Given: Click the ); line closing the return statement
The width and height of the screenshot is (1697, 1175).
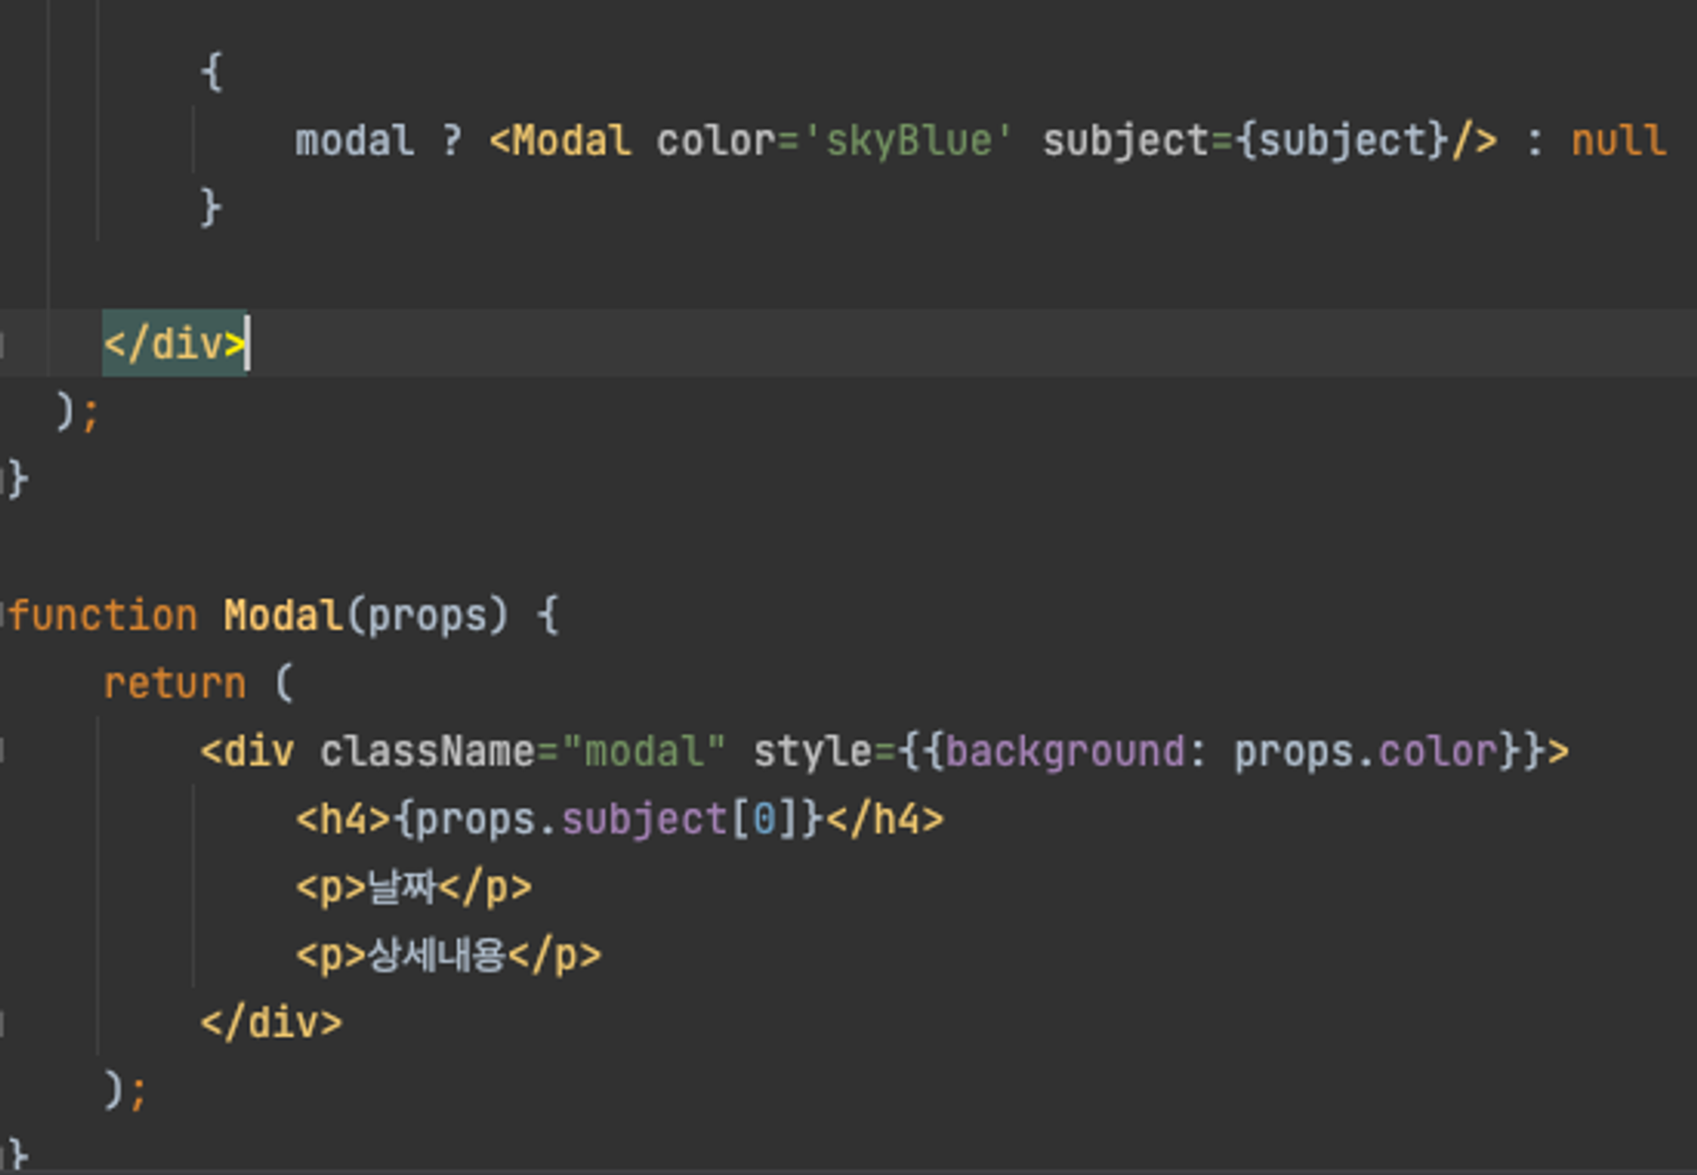Looking at the screenshot, I should pos(126,1089).
